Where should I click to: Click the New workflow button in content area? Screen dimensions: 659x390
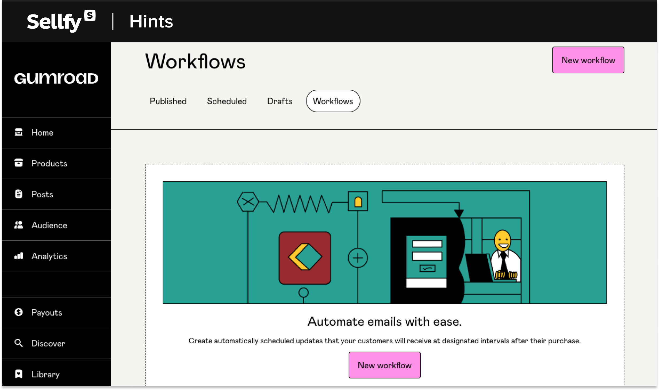tap(385, 364)
